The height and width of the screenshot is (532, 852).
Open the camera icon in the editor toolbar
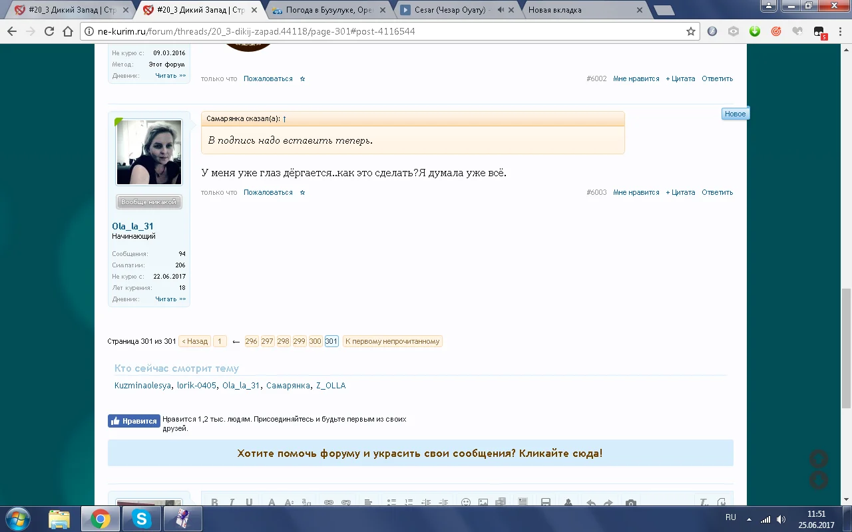[x=631, y=502]
